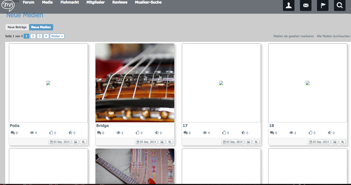Click the comments icon under media 17
Screen dimensions: 351x185
(x=186, y=133)
